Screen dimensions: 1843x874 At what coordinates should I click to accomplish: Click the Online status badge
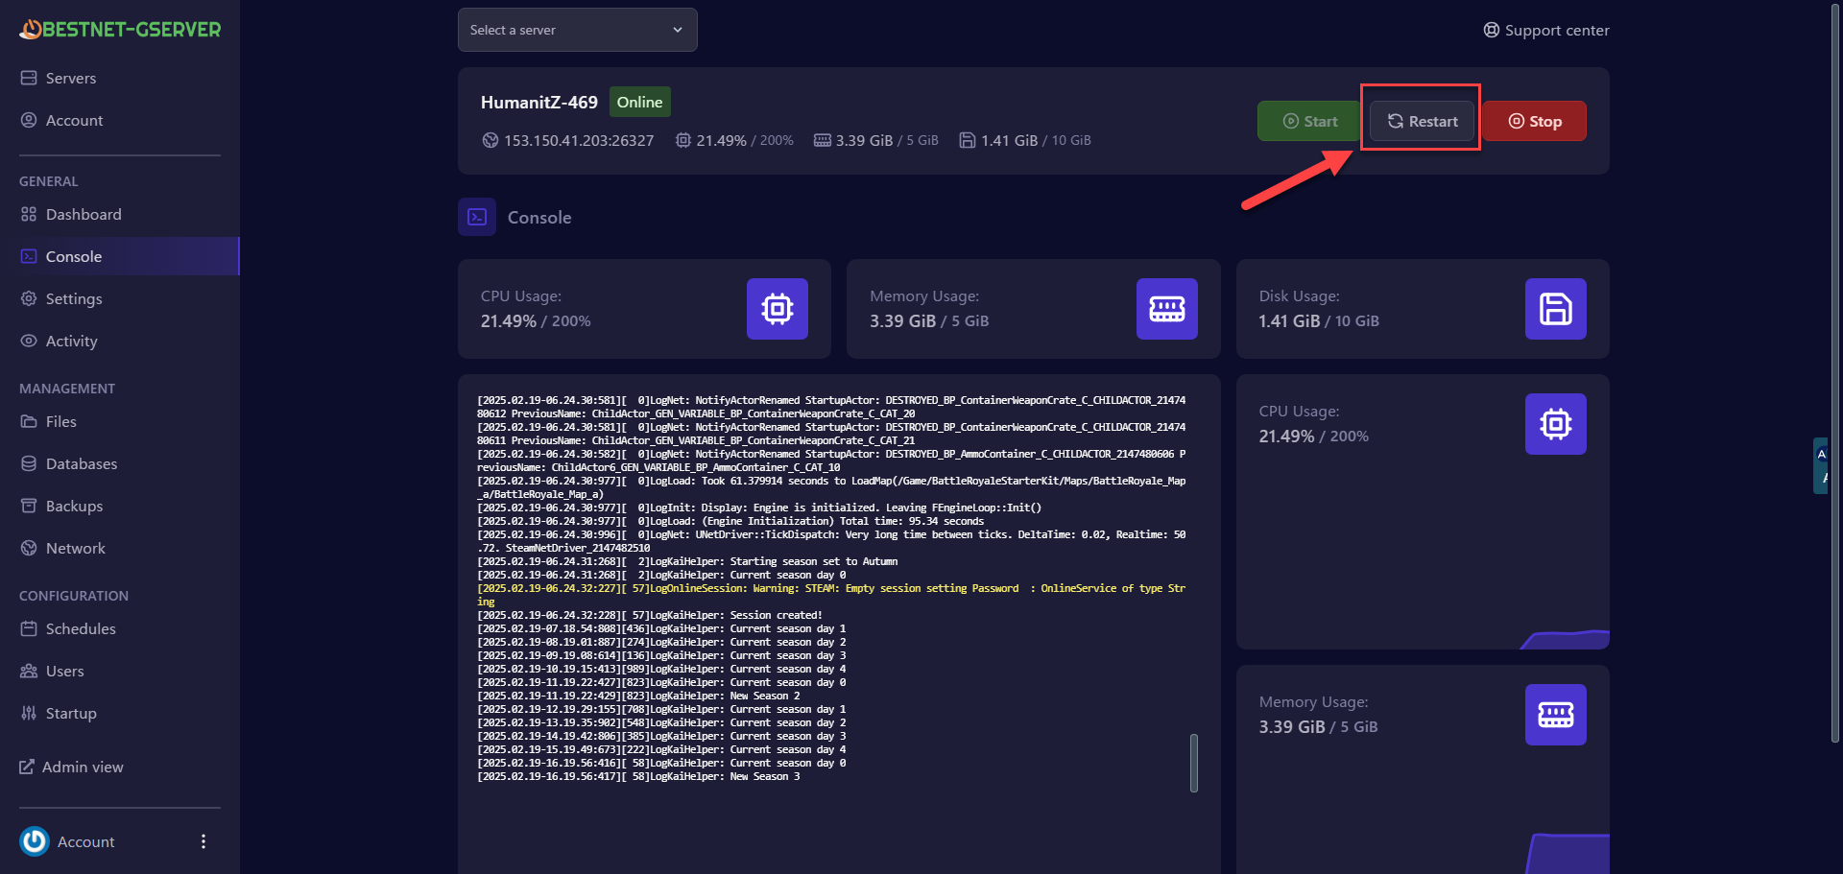click(x=639, y=102)
